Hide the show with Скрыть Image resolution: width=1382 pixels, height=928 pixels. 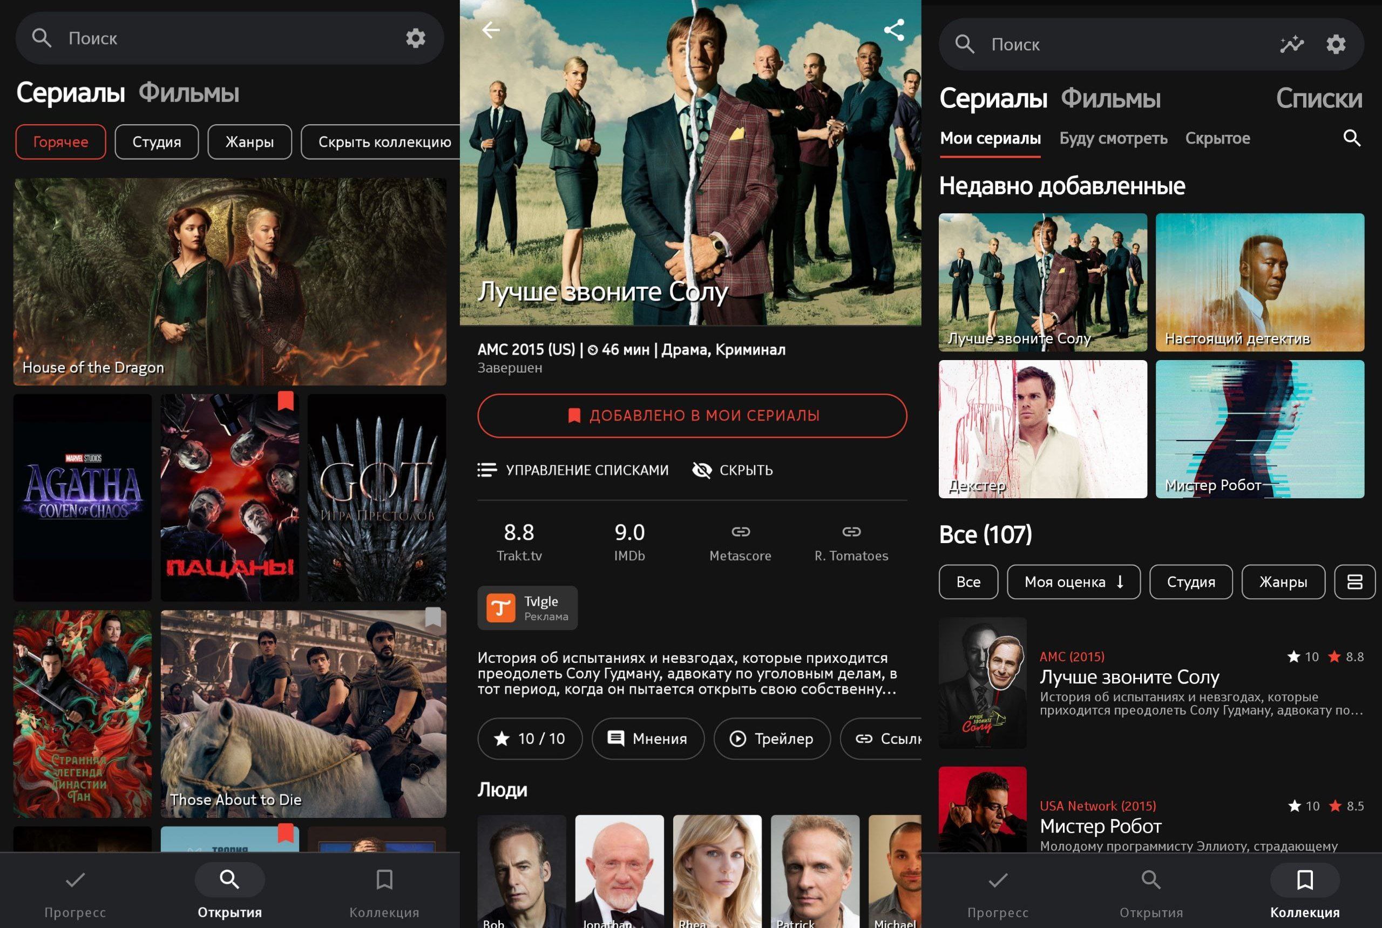tap(733, 470)
